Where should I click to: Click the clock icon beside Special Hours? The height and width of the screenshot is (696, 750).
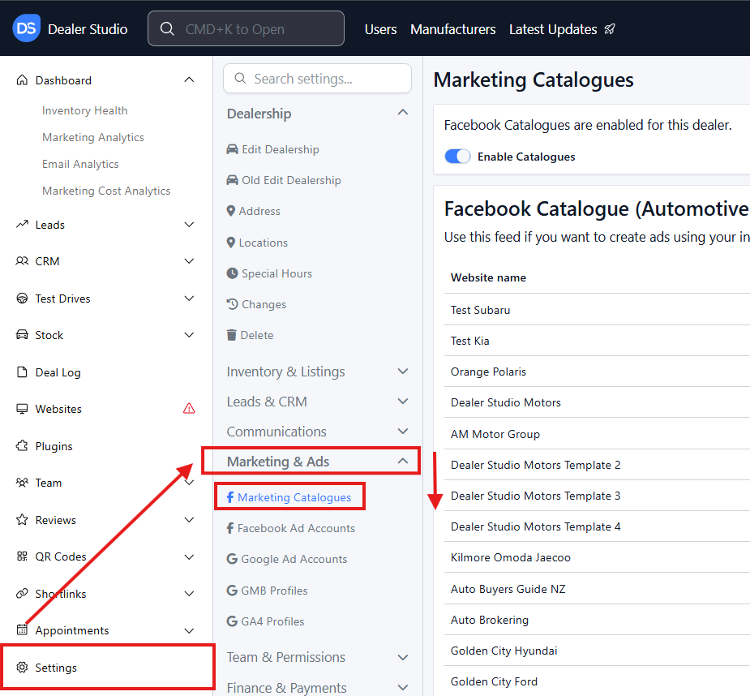click(x=232, y=273)
